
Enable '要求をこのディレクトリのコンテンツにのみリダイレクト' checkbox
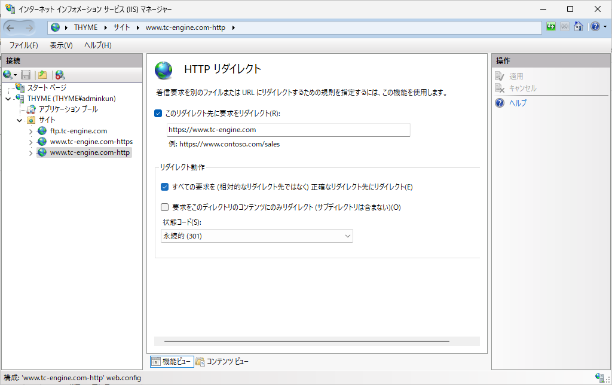click(165, 207)
